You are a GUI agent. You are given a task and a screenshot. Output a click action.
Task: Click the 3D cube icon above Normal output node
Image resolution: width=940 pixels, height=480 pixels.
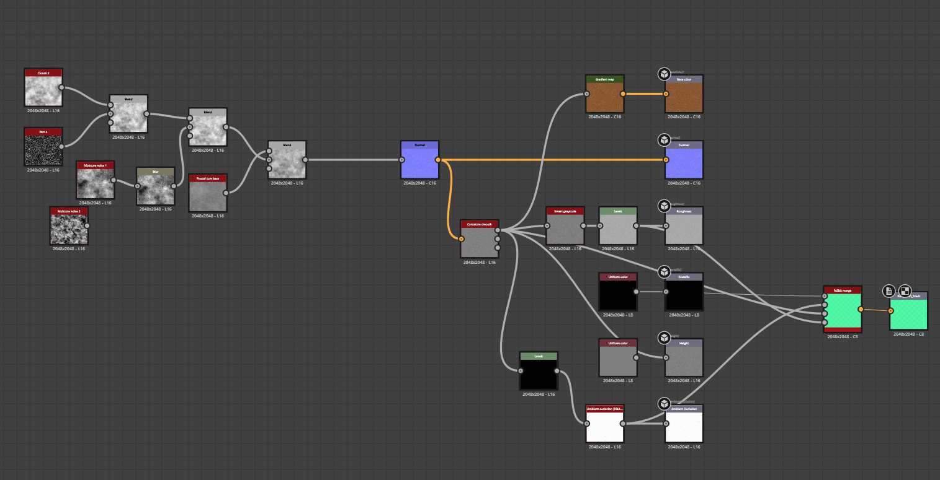(x=664, y=139)
